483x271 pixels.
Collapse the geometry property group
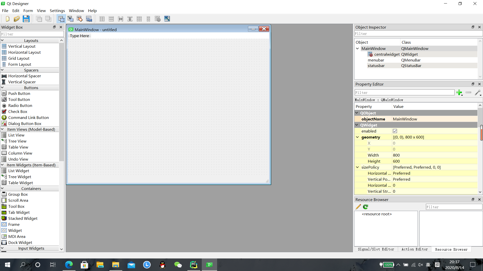[357, 137]
